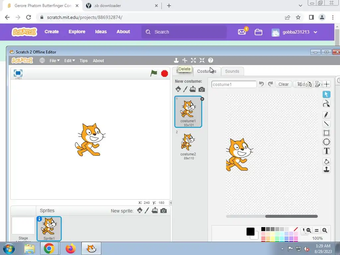Open block help question mark tool

(x=211, y=60)
